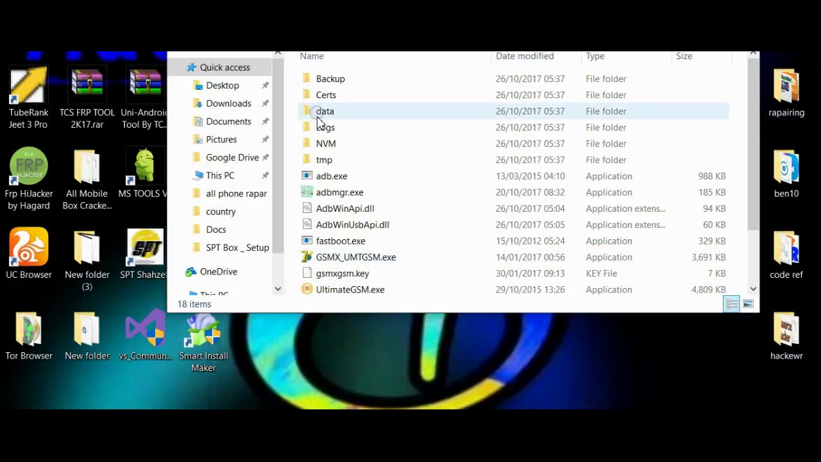Viewport: 821px width, 462px height.
Task: Select the tmp folder row
Action: tap(513, 160)
